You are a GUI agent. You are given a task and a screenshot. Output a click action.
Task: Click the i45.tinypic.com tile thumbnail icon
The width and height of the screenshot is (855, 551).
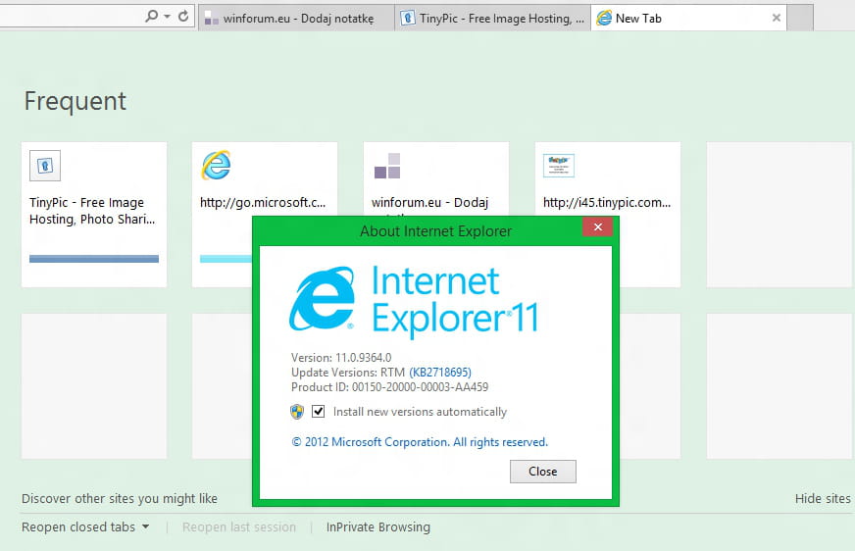[x=558, y=165]
